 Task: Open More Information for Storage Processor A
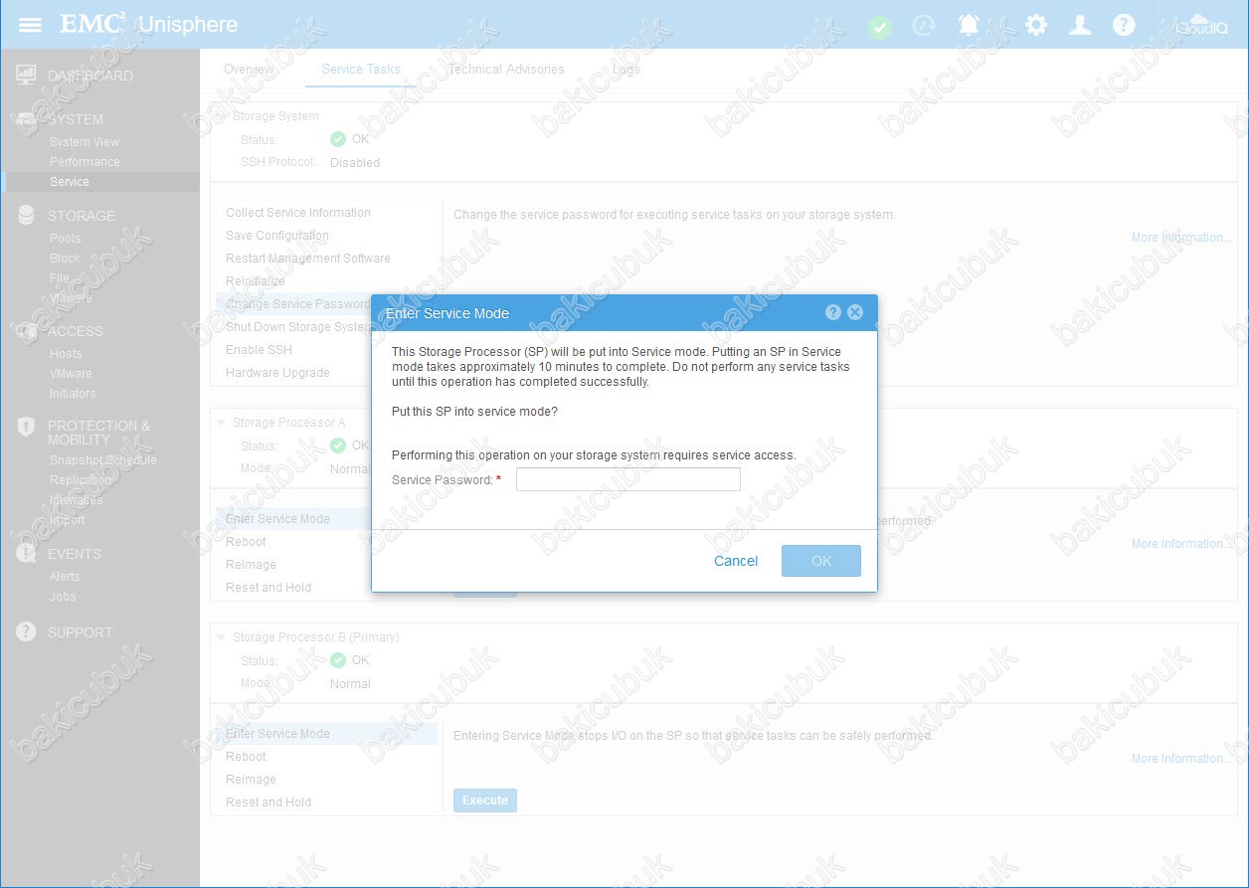pos(1181,544)
